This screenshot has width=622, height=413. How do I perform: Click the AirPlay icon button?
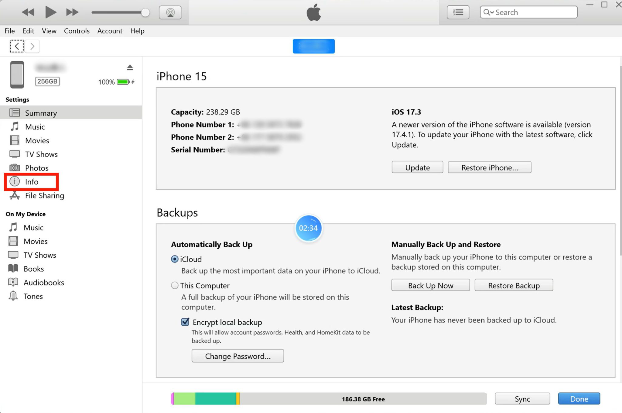tap(170, 12)
